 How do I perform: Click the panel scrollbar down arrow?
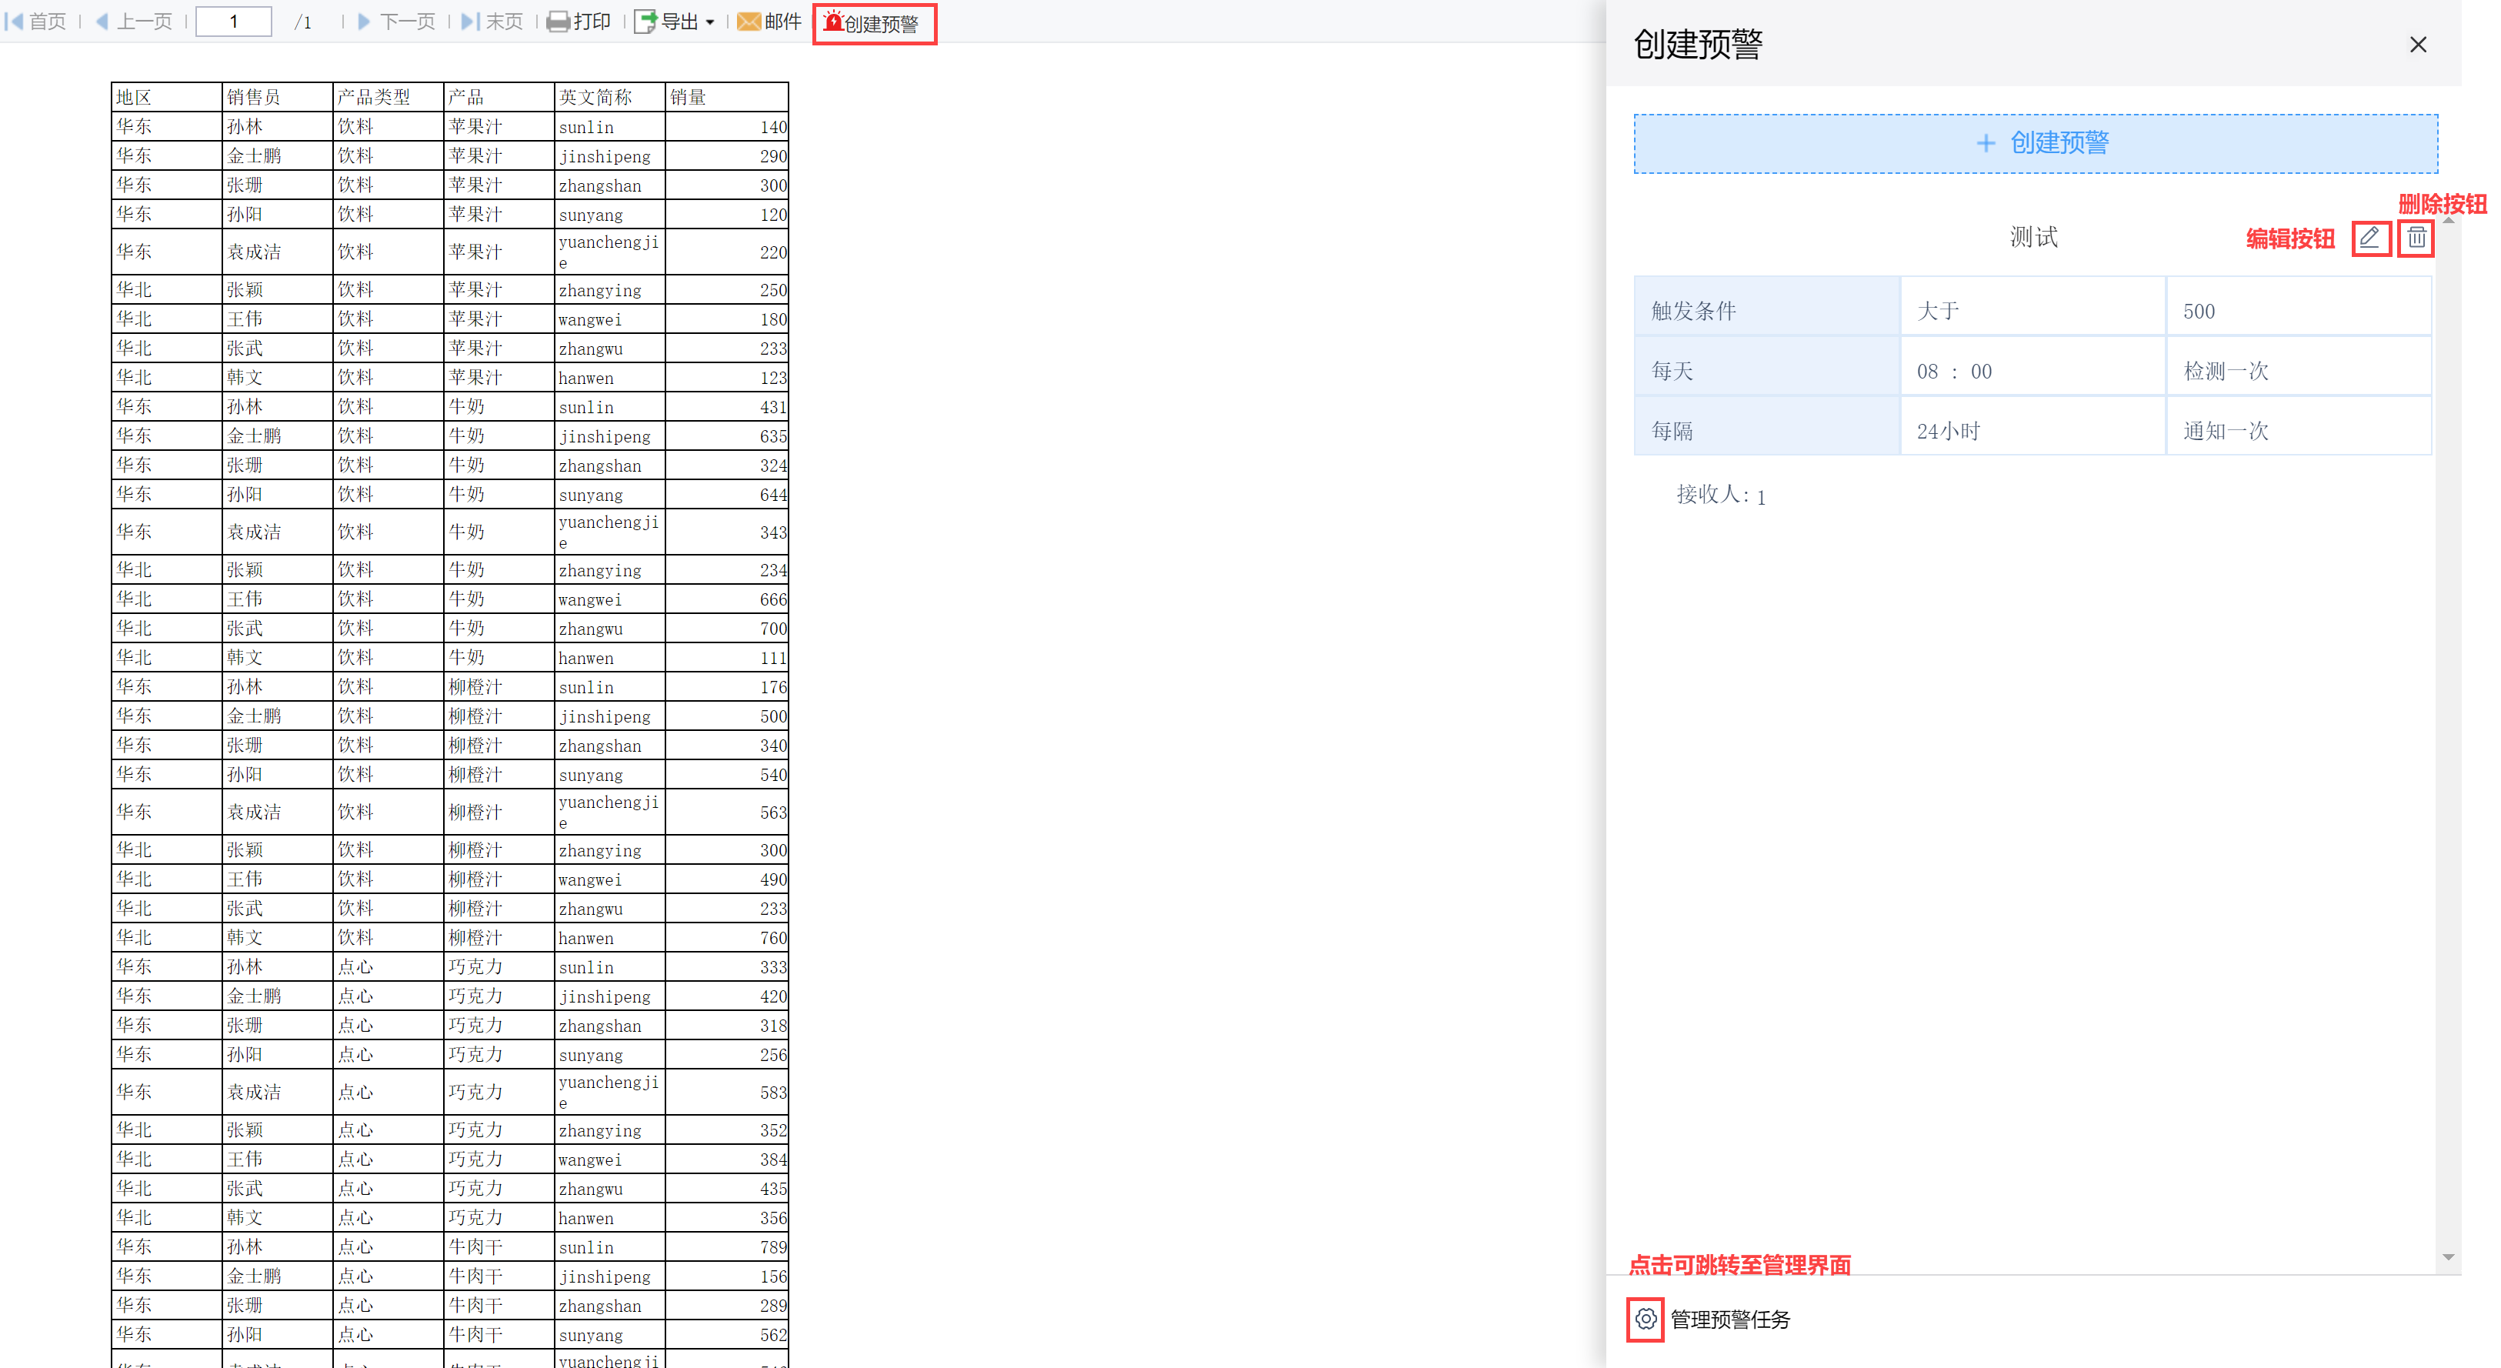[2449, 1256]
